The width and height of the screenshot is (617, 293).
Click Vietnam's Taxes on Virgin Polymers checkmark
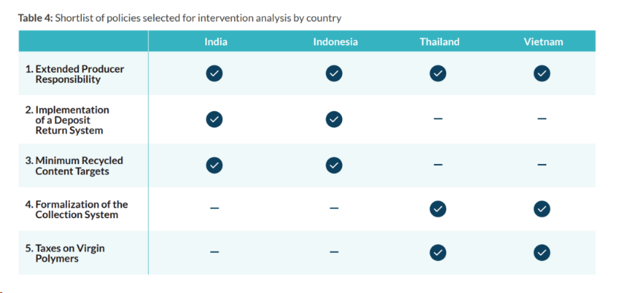(x=542, y=252)
